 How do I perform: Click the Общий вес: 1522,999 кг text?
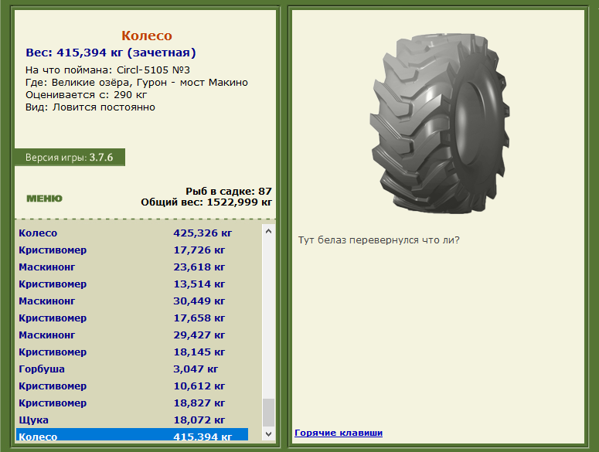206,202
